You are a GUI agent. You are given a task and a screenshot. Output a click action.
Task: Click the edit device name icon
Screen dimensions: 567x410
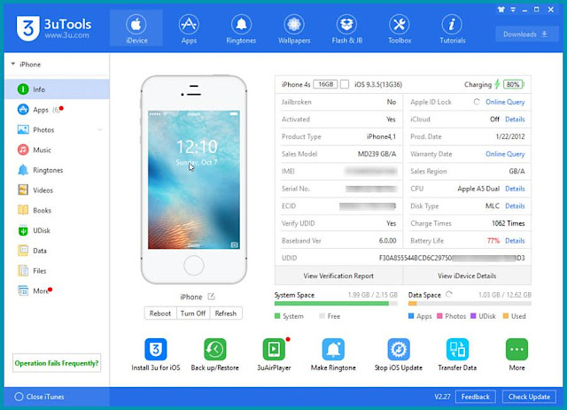pyautogui.click(x=211, y=297)
